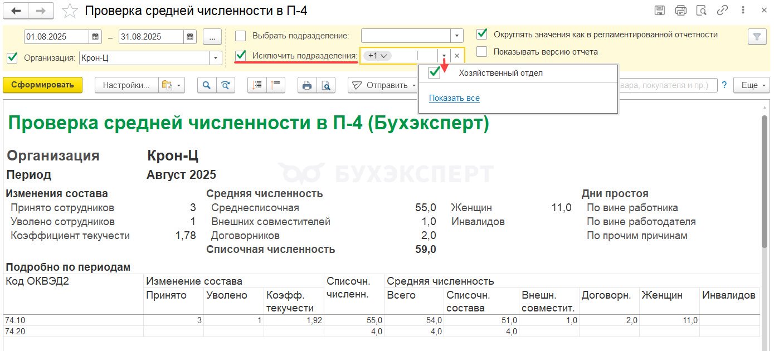
Task: Click the Find next toolbar icon
Action: [225, 85]
